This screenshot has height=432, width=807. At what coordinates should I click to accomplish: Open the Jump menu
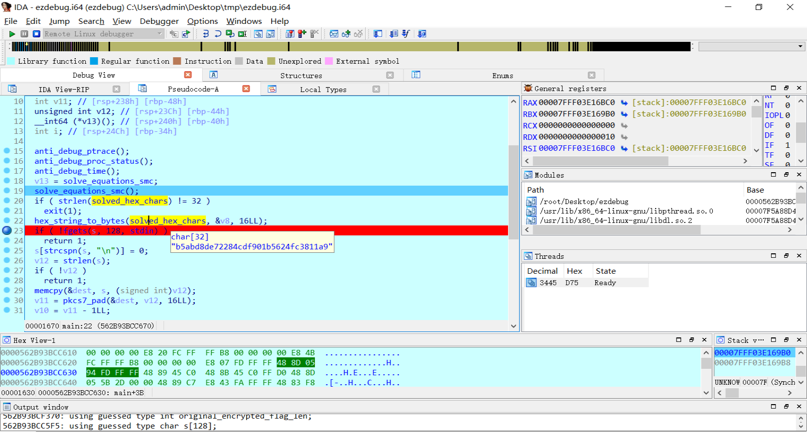pos(59,21)
